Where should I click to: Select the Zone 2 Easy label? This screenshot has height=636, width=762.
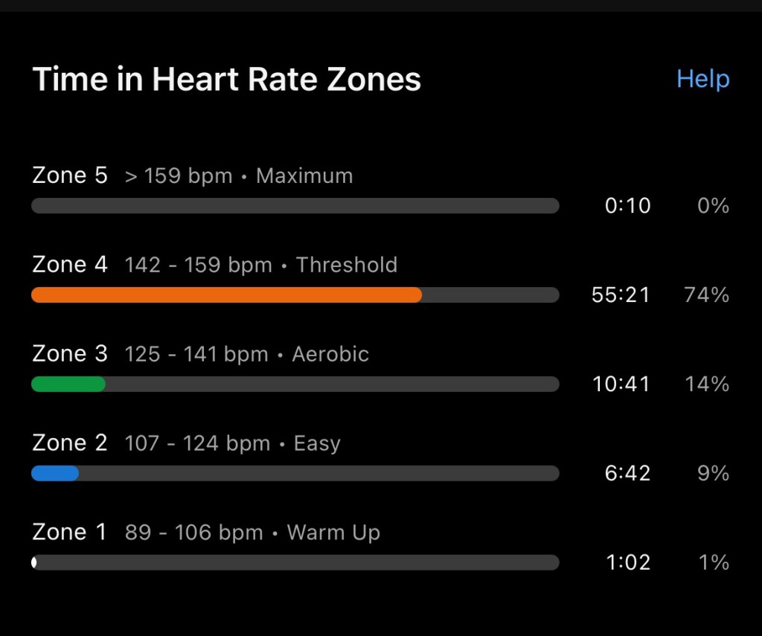[x=187, y=443]
